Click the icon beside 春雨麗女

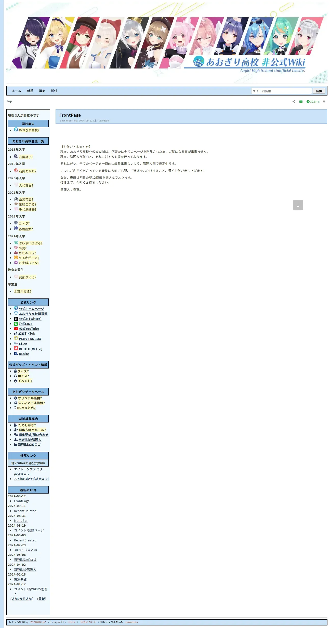16,228
